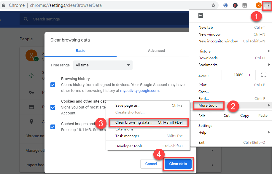Uncheck Cookies and other site data checkbox
The image size is (272, 174).
(53, 107)
